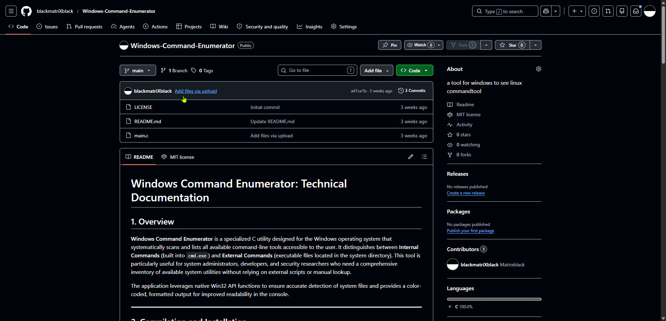Click the pulse icon beside Activity
This screenshot has height=321, width=666.
(450, 125)
